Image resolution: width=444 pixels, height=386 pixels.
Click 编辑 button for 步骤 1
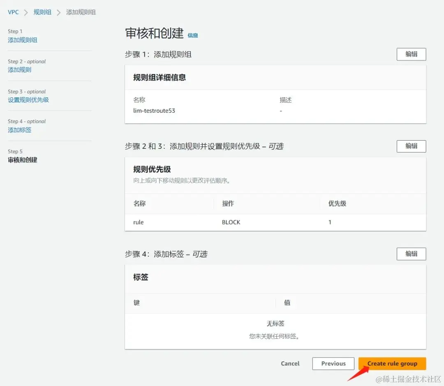[411, 54]
